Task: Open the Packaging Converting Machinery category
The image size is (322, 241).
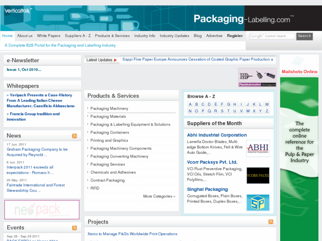Action: pyautogui.click(x=119, y=157)
